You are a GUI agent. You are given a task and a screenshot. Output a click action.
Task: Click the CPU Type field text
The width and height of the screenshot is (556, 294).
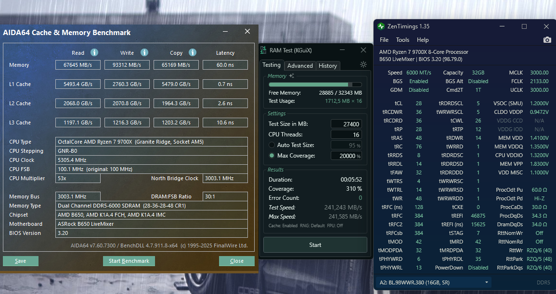[x=152, y=142]
